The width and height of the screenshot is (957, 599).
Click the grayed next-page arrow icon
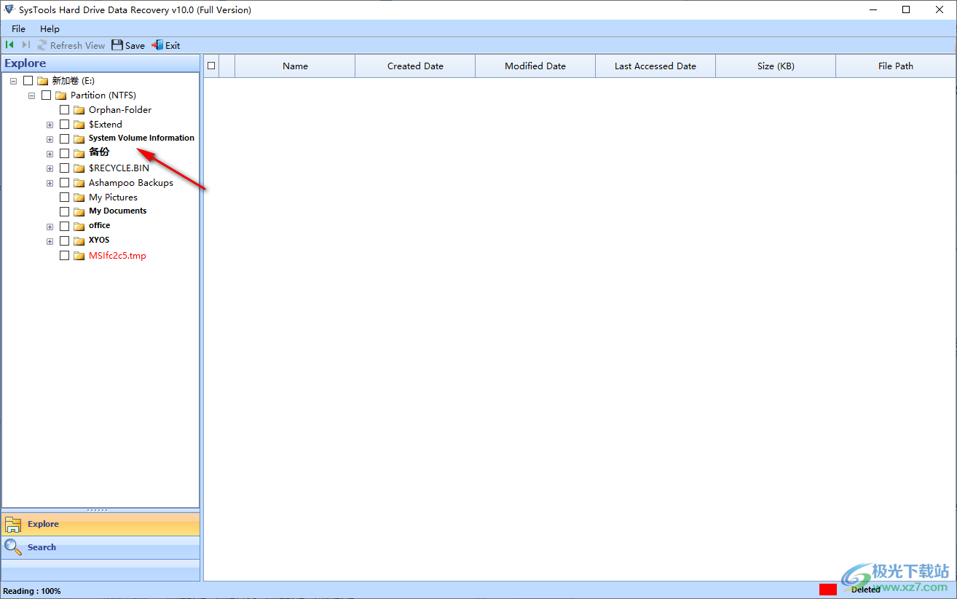[26, 45]
